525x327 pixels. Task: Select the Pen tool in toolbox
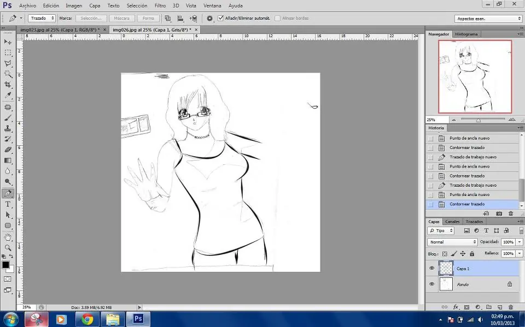(8, 193)
